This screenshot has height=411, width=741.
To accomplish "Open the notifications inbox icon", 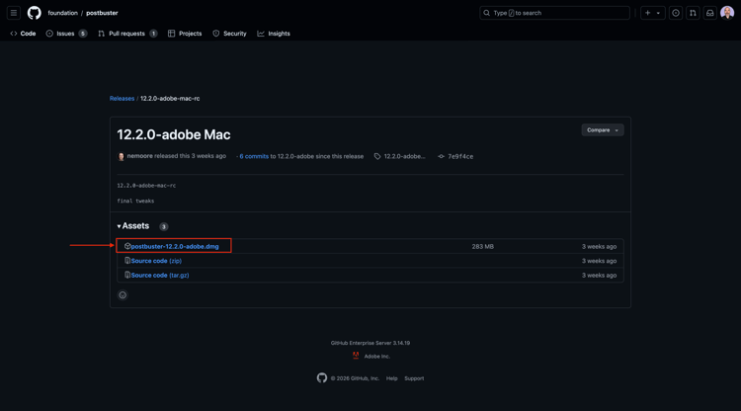I will pyautogui.click(x=709, y=13).
